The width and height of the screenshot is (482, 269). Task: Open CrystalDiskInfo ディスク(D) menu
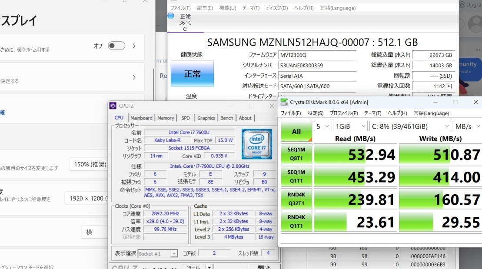click(277, 8)
